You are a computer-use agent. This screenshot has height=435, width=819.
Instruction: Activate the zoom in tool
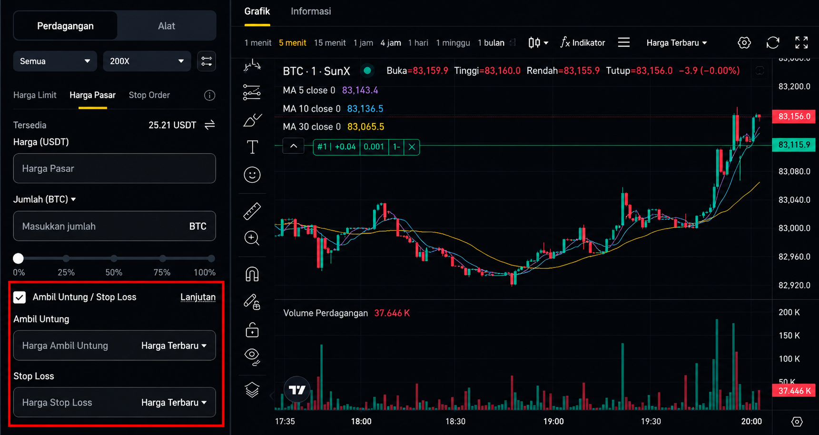252,238
